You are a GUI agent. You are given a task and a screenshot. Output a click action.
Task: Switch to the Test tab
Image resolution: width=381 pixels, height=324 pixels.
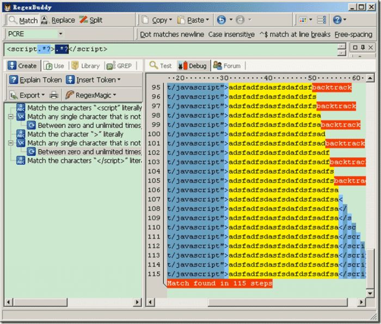tap(161, 66)
